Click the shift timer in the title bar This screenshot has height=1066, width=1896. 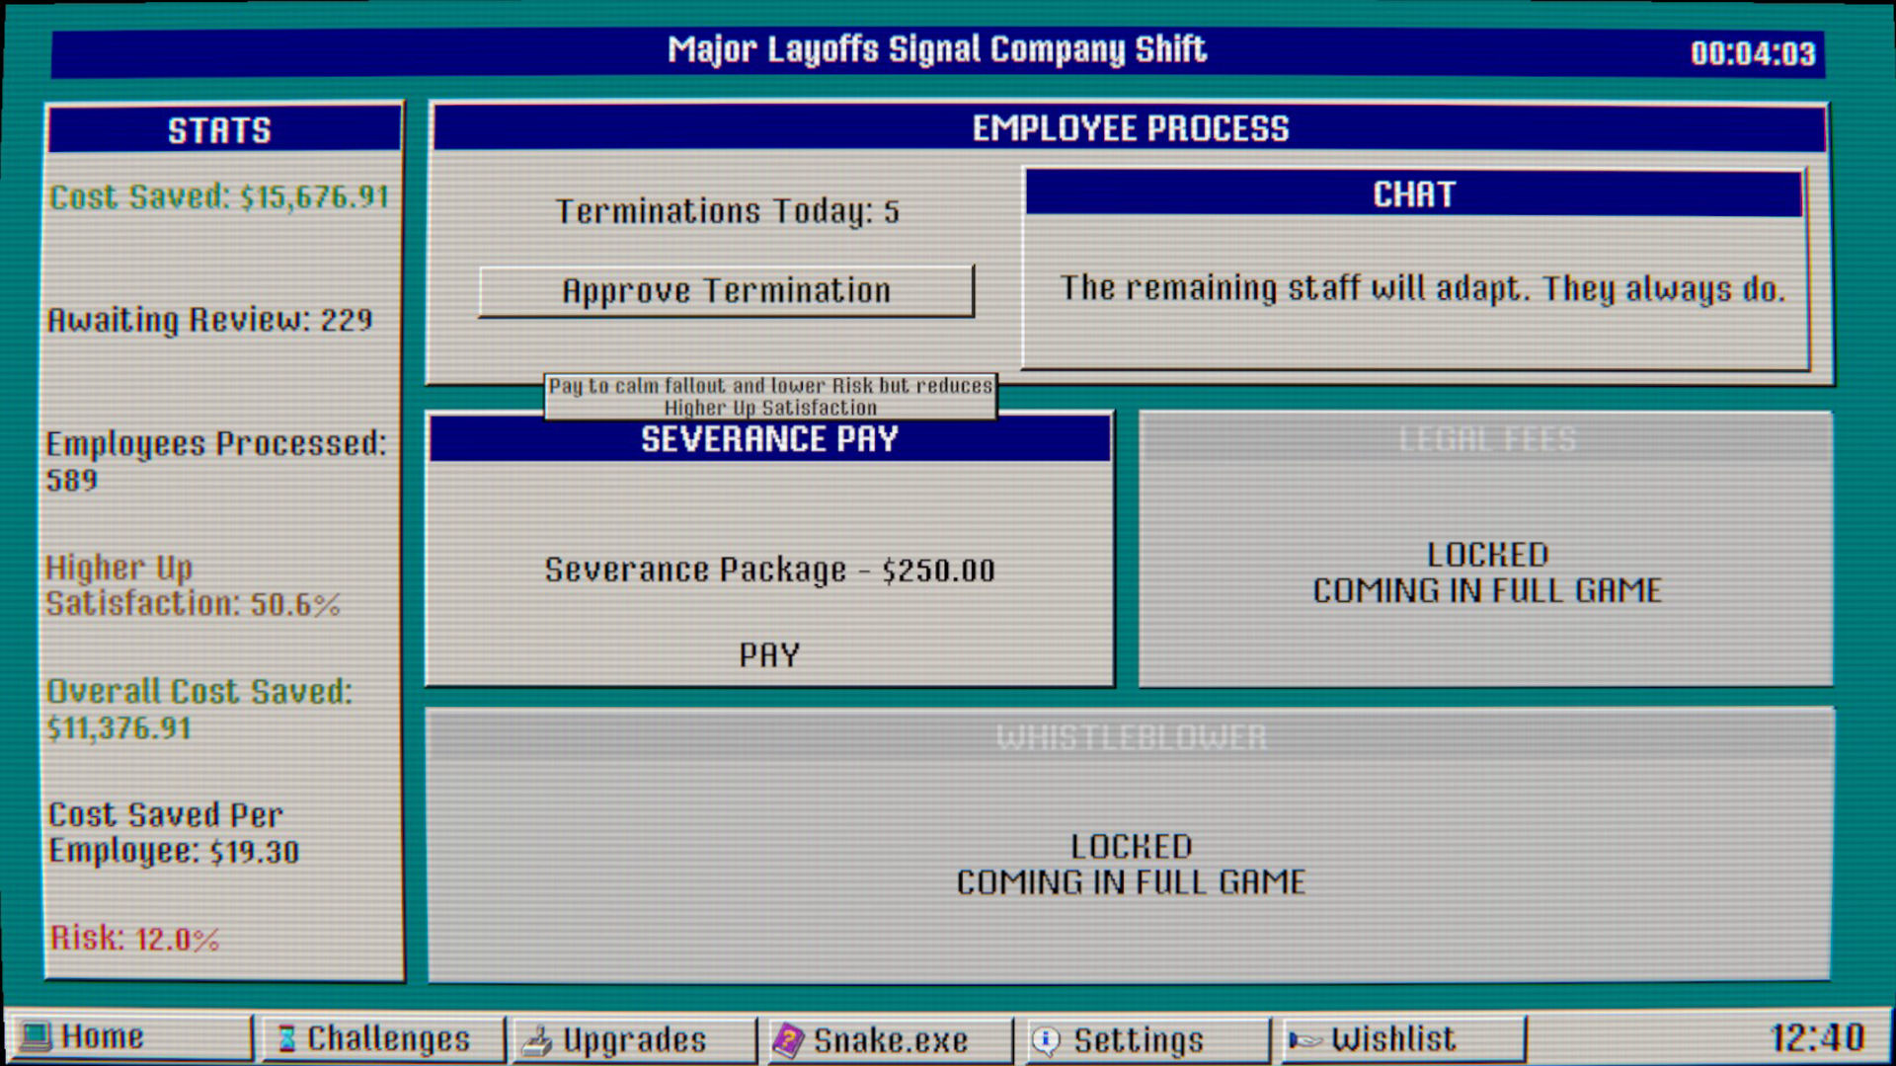click(1752, 53)
